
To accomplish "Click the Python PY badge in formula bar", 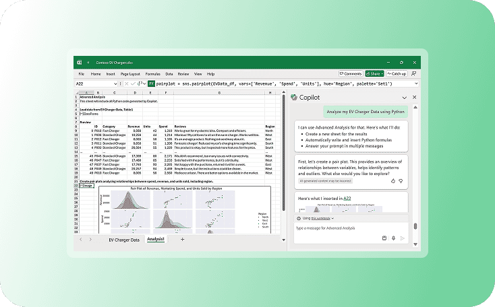I will (151, 83).
